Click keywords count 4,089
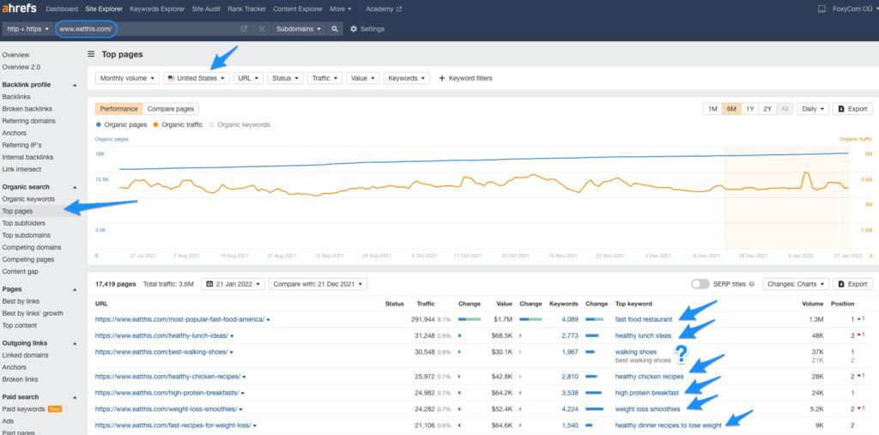879x435 pixels. click(x=570, y=319)
